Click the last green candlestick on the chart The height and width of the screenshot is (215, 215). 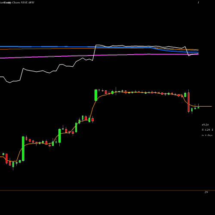(x=198, y=107)
